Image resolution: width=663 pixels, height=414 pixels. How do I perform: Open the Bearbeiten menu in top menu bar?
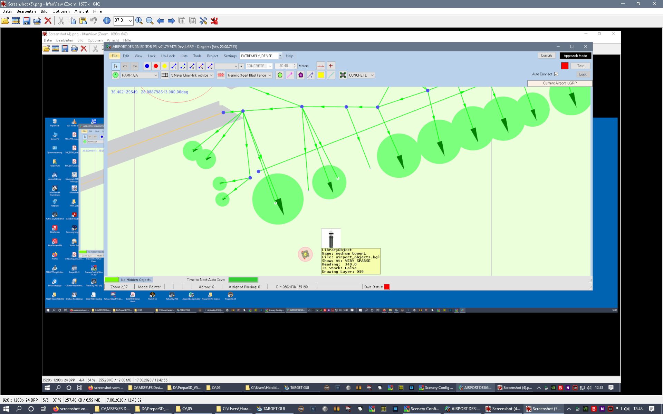point(26,11)
